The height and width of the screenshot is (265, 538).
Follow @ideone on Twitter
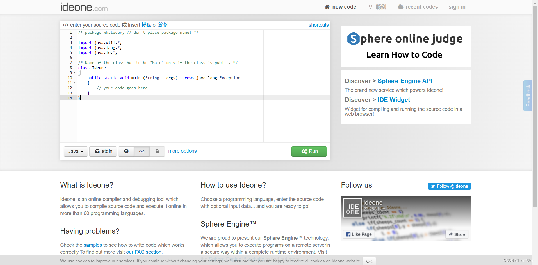(449, 186)
